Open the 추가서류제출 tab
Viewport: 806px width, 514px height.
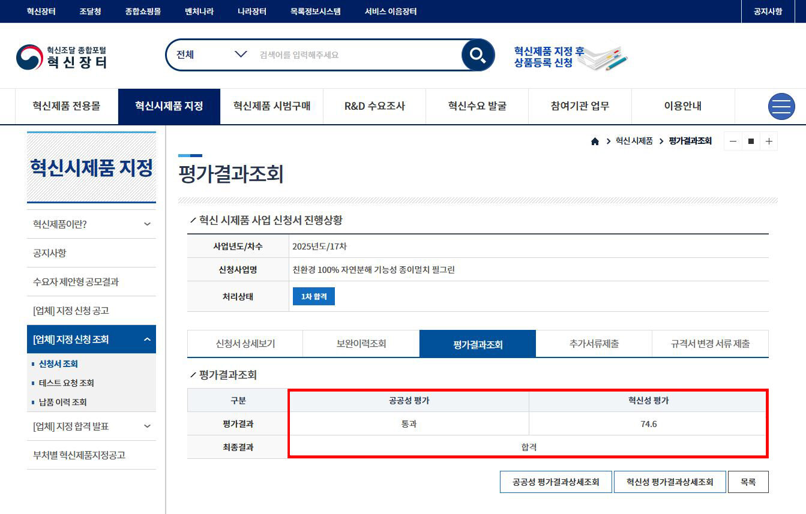point(594,344)
